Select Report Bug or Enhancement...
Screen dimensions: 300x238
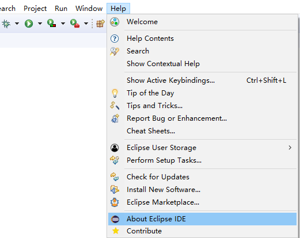tap(202, 118)
